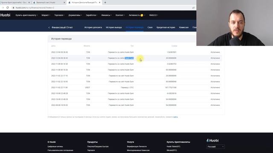
Task: Click the 2022-11-02 22:11:06 date cell
Action: [59, 88]
